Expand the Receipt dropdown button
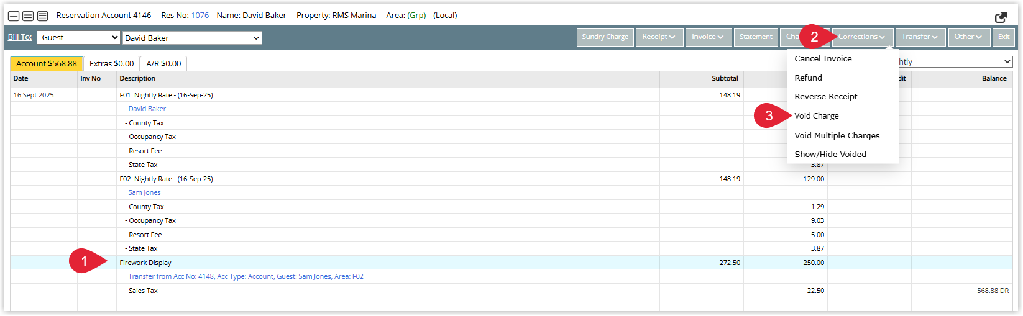Image resolution: width=1023 pixels, height=316 pixels. point(659,37)
